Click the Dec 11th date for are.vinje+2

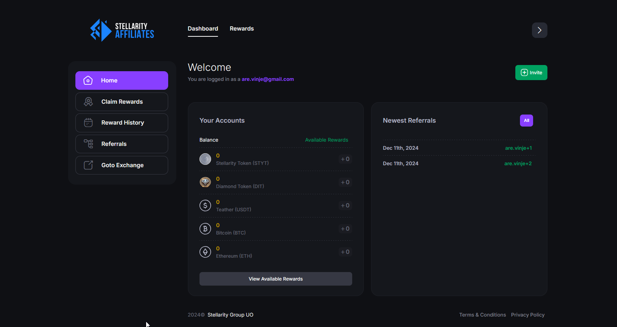click(x=401, y=163)
